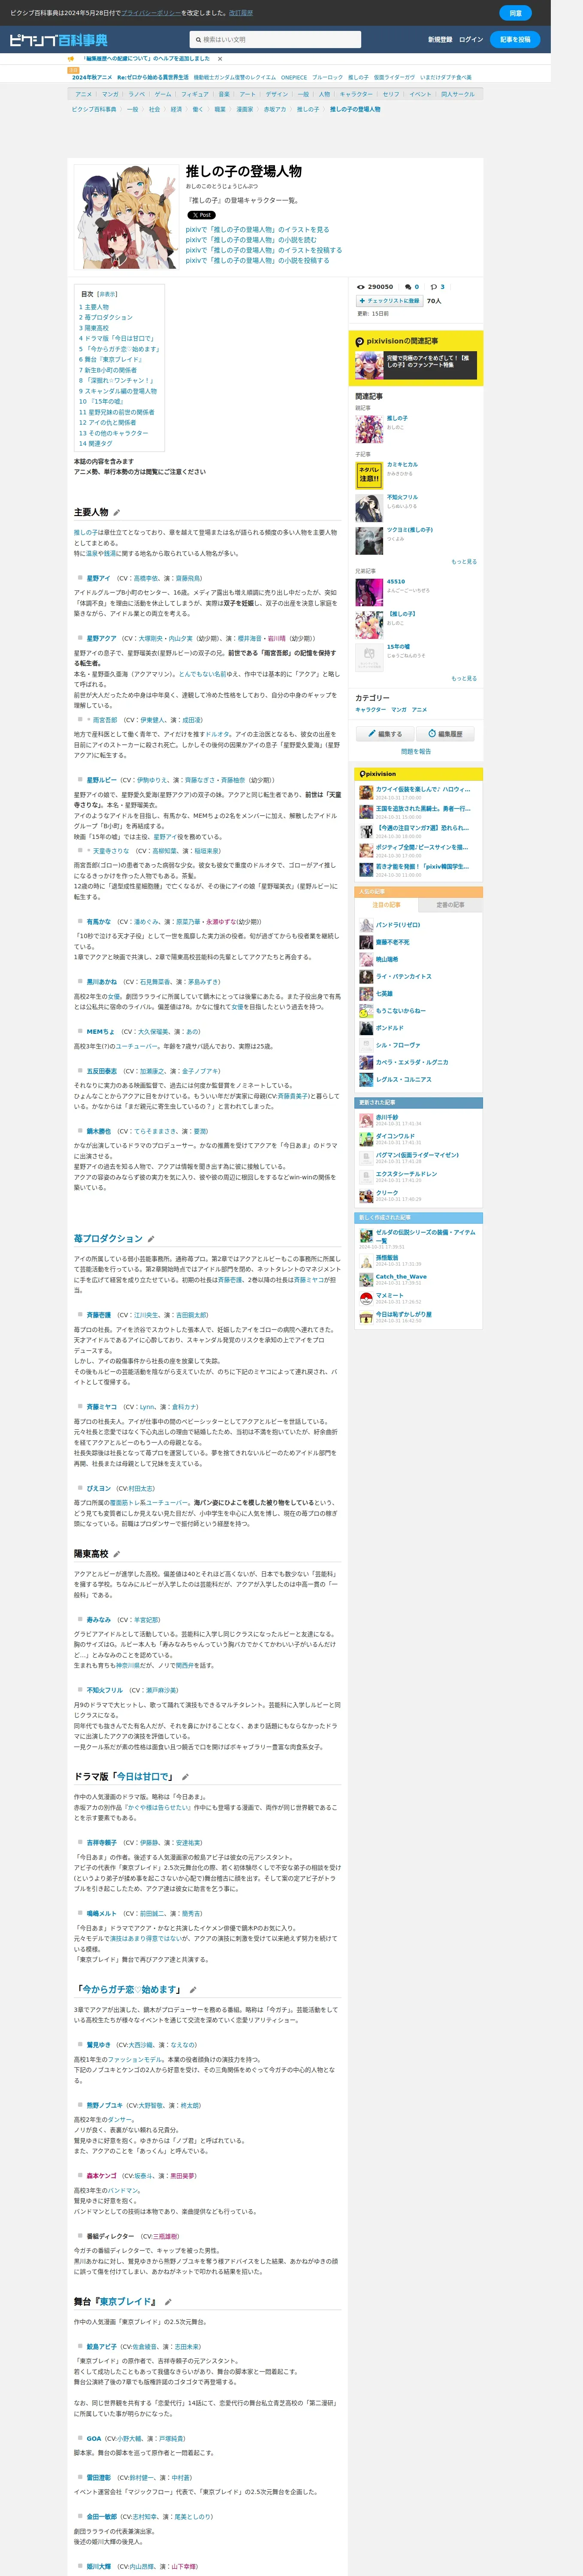583x2576 pixels.
Task: Open the 不知火フリル related article thumbnail
Action: tap(369, 507)
